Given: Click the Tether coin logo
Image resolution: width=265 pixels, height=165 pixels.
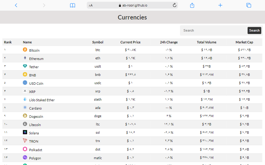Looking at the screenshot, I should pos(25,66).
